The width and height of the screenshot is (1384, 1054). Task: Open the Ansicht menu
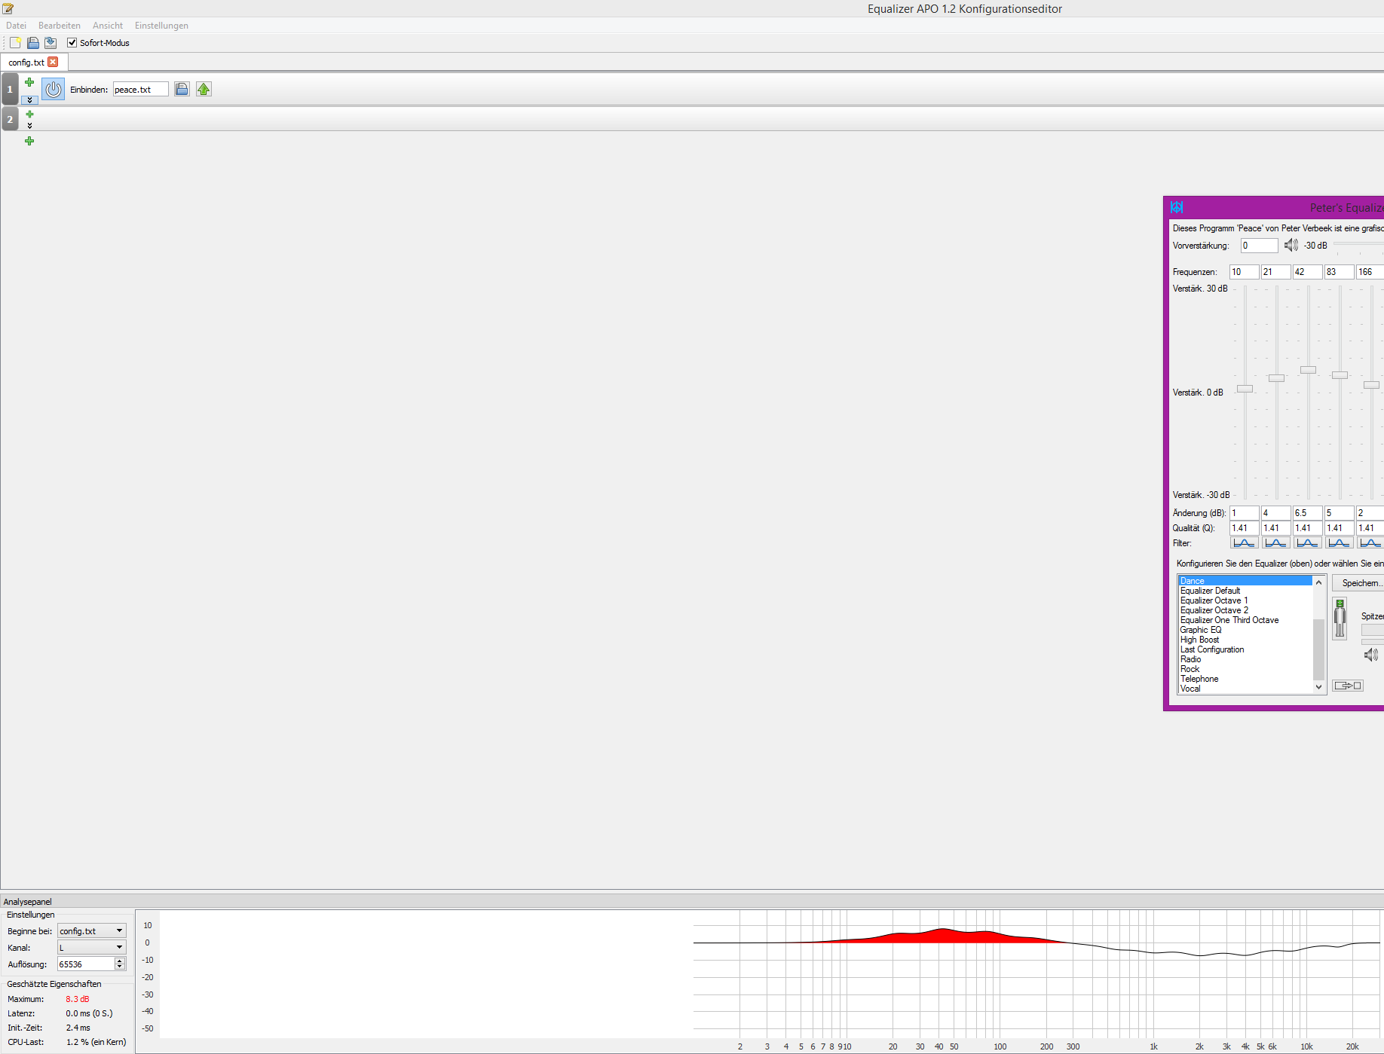[108, 26]
